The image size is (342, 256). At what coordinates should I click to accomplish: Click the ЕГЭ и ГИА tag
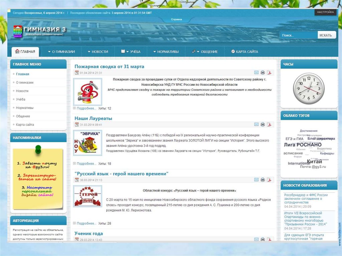point(295,139)
